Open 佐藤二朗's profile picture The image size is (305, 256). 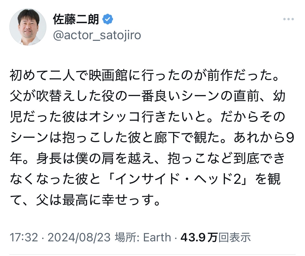(x=28, y=27)
